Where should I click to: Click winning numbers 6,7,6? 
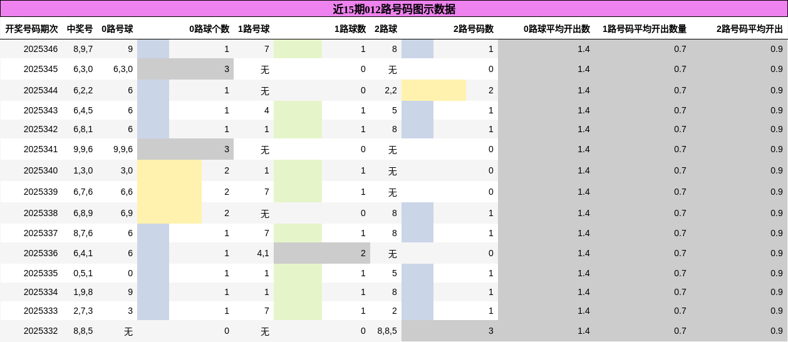83,192
